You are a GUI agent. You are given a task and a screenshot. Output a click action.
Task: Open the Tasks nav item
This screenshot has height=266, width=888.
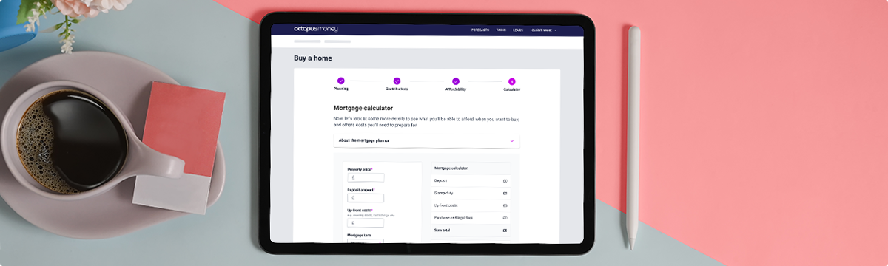click(x=501, y=30)
